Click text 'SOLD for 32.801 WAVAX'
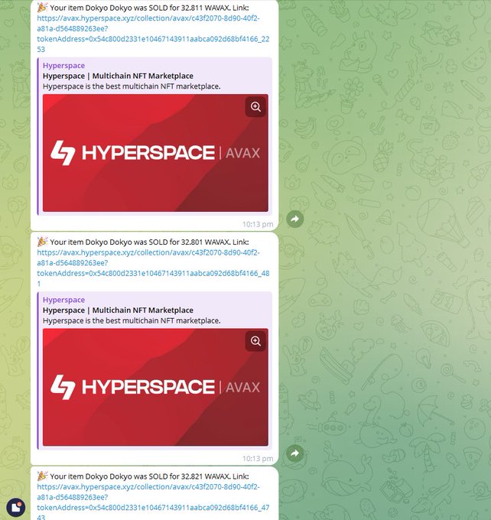 189,242
